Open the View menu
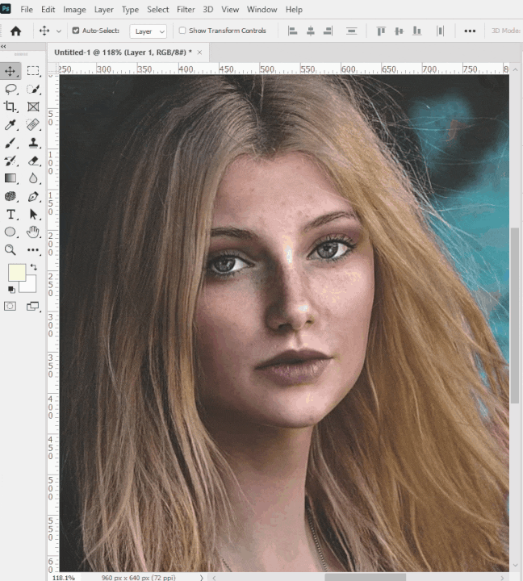523x581 pixels. pyautogui.click(x=230, y=10)
